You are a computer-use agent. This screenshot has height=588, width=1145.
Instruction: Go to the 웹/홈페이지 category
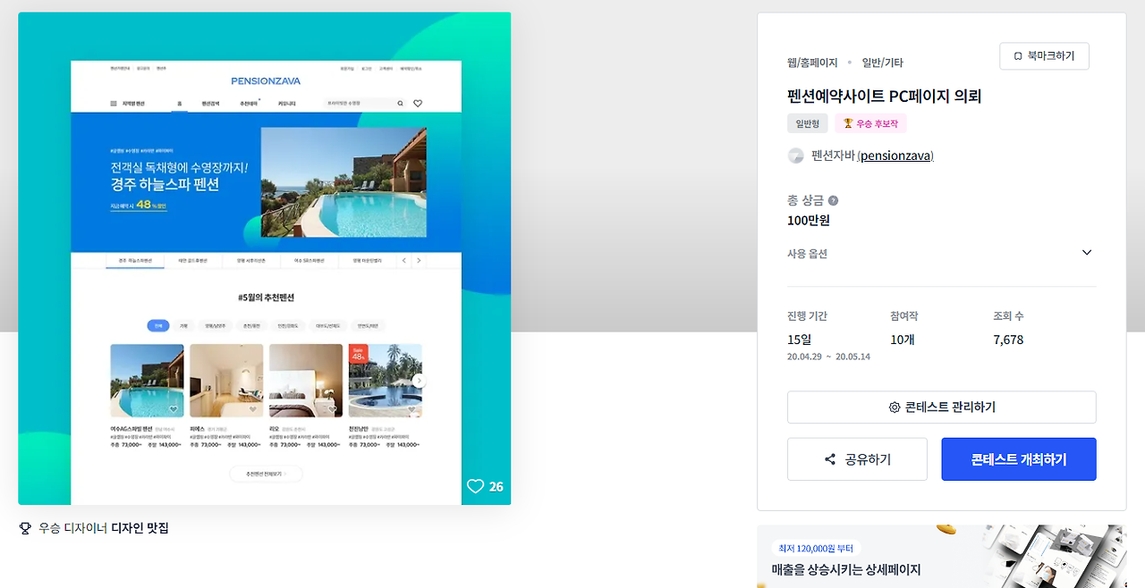coord(812,63)
